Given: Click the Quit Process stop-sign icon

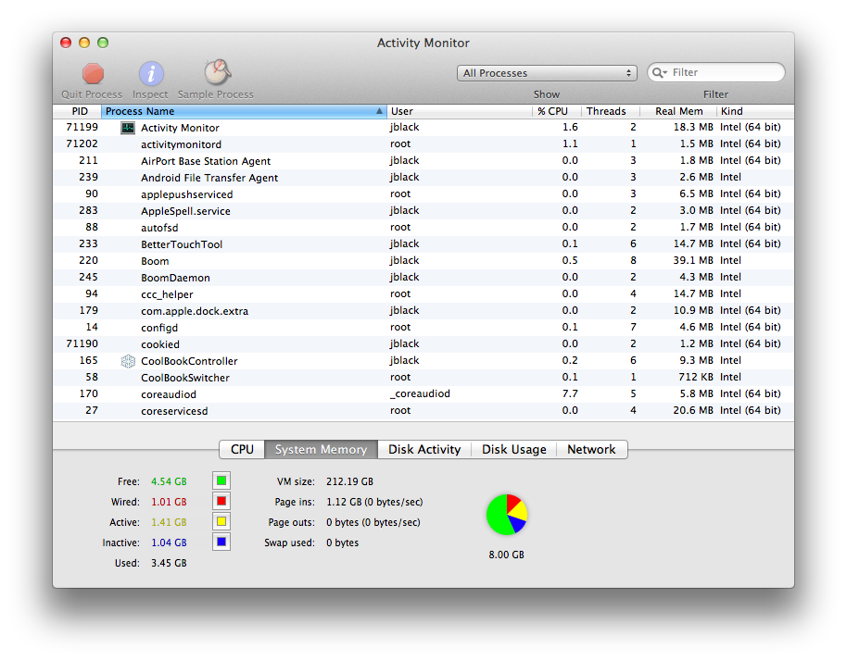Looking at the screenshot, I should point(93,73).
